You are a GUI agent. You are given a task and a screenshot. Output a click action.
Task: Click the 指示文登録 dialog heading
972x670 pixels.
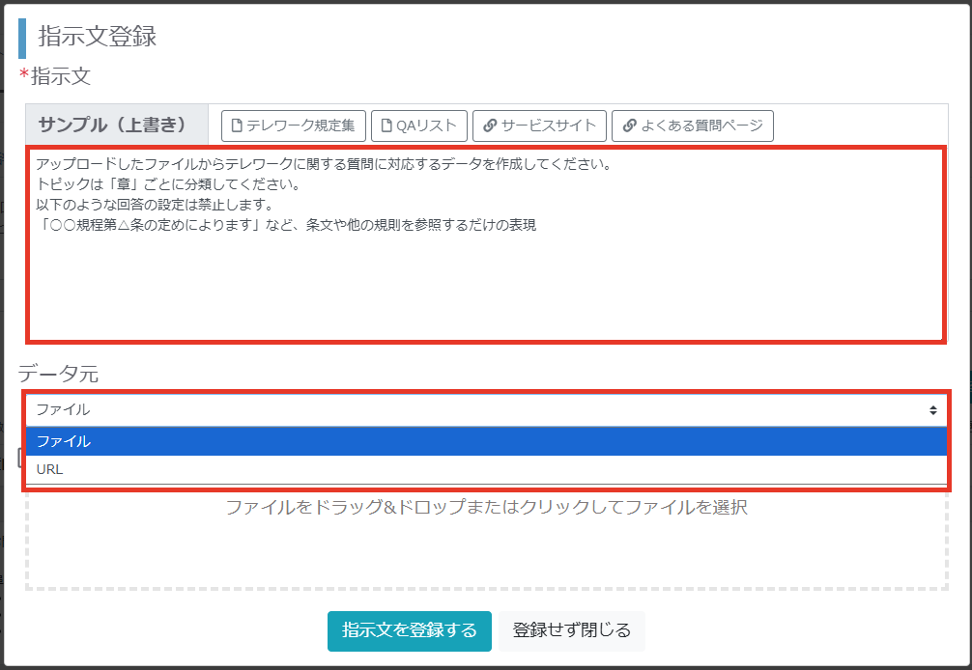click(x=98, y=37)
